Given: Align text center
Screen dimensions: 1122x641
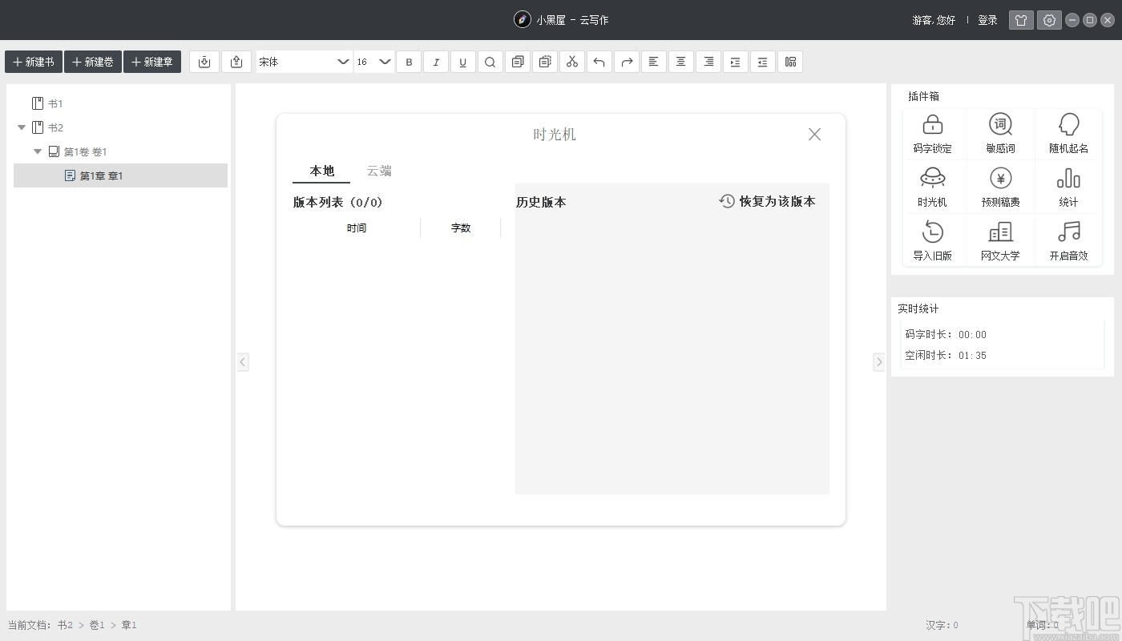Looking at the screenshot, I should [681, 62].
